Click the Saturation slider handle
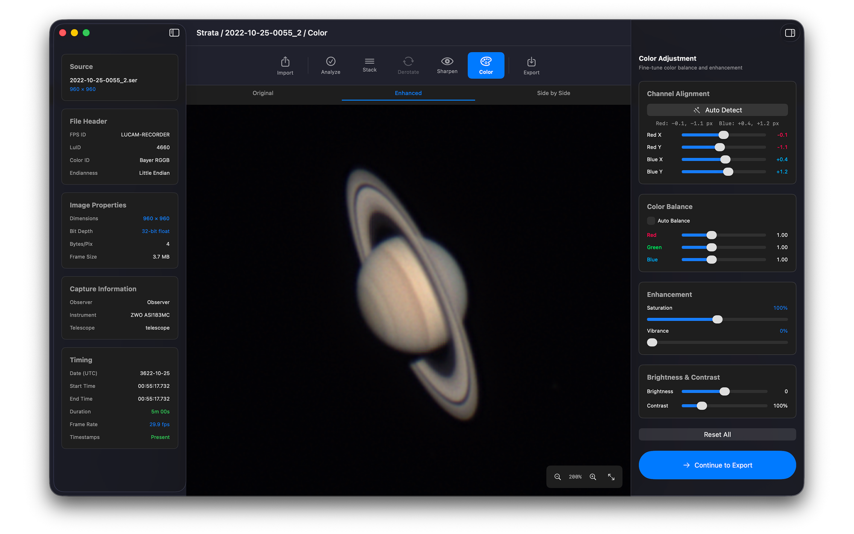854x534 pixels. click(717, 320)
